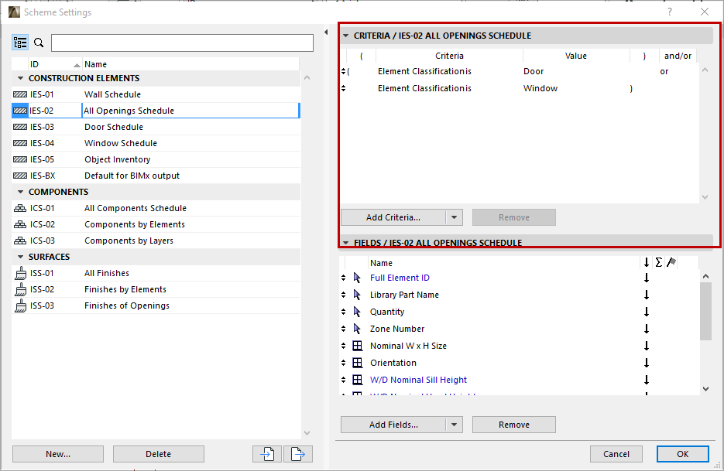Sort schemes by ID column header
Image resolution: width=724 pixels, height=471 pixels.
(54, 64)
